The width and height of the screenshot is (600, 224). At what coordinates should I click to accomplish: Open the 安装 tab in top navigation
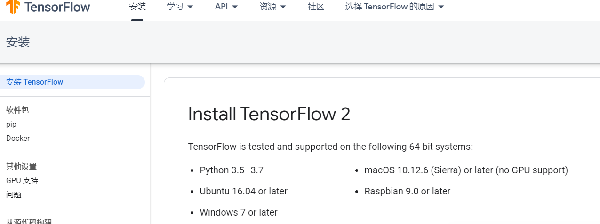(137, 7)
